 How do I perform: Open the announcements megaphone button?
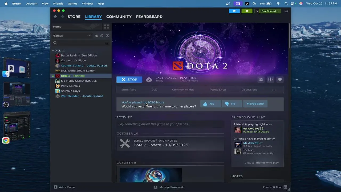pyautogui.click(x=234, y=11)
